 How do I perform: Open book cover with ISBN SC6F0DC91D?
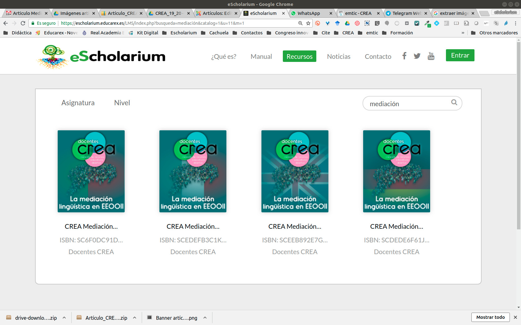pos(91,171)
